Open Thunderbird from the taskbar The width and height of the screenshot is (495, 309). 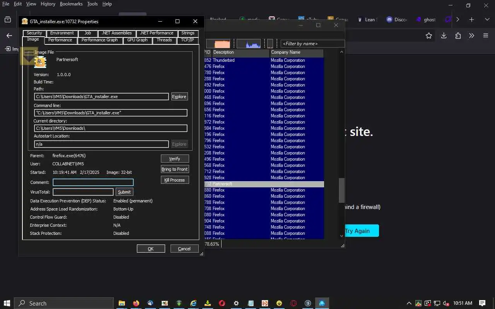click(150, 303)
